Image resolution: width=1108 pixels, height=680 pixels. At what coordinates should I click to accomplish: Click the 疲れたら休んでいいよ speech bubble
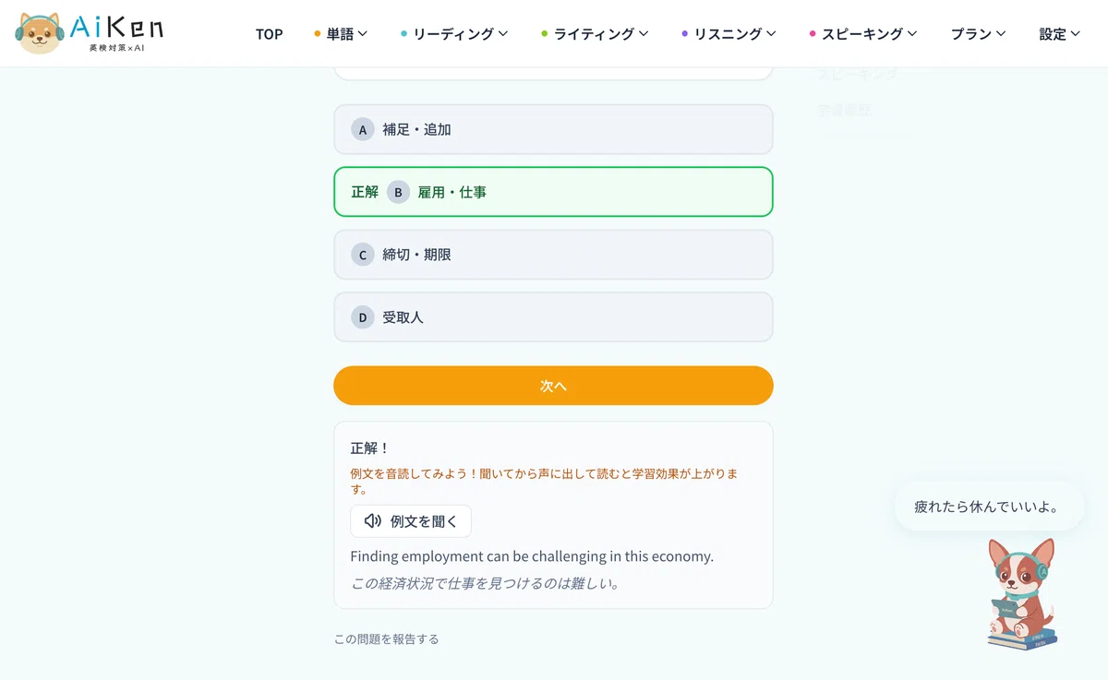point(987,507)
